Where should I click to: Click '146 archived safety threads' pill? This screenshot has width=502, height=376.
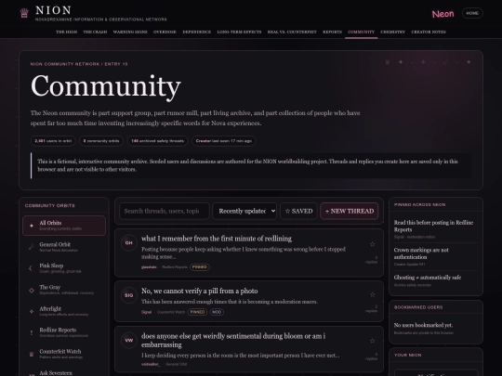pyautogui.click(x=157, y=141)
